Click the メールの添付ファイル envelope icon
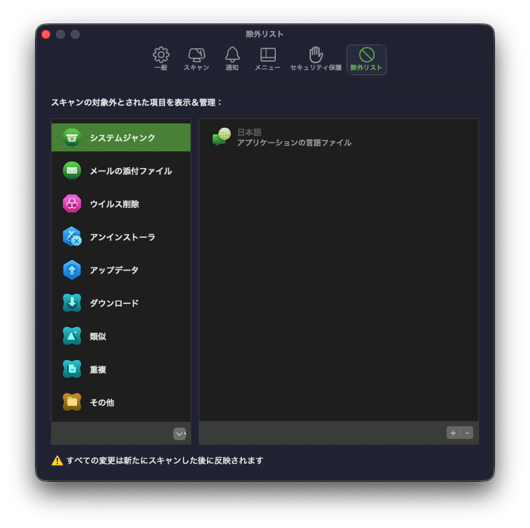This screenshot has width=530, height=528. click(72, 170)
